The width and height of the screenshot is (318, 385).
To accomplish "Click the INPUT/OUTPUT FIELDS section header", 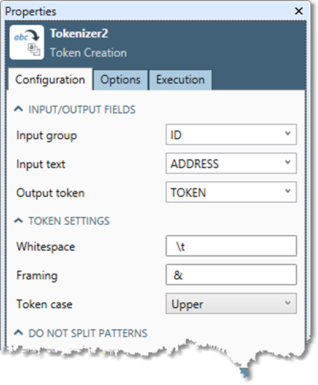I will coord(82,109).
